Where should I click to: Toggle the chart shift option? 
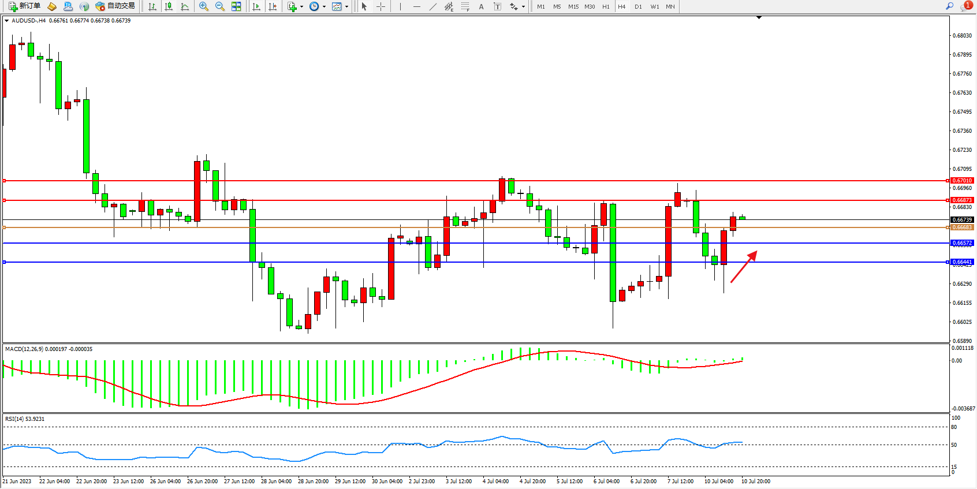coord(273,6)
